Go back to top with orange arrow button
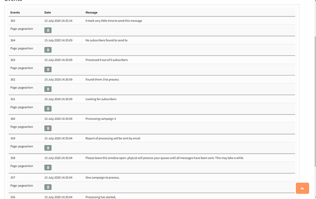 [x=302, y=188]
